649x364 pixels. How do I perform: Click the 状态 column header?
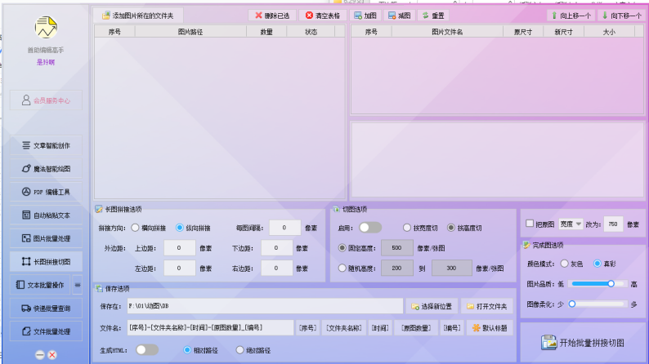coord(311,32)
